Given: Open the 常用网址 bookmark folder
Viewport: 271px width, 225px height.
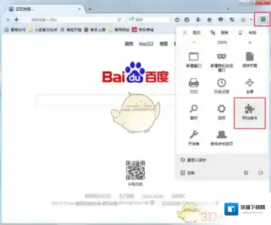Looking at the screenshot, I should point(119,30).
